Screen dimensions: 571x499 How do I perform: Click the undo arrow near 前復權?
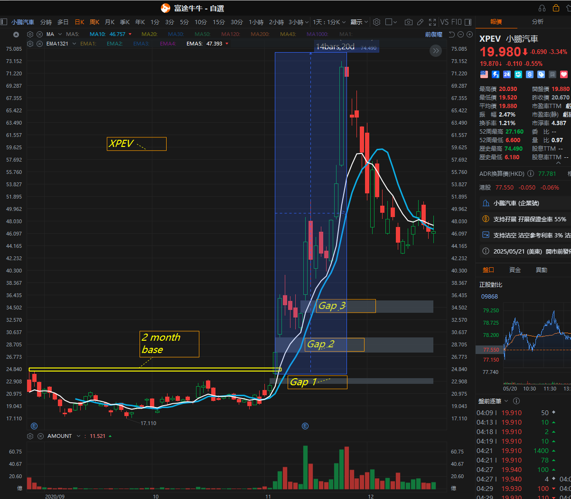click(451, 34)
